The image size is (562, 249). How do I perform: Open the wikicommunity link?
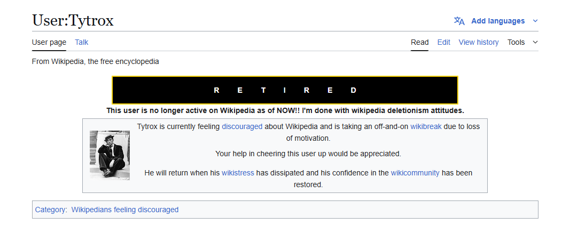point(415,173)
